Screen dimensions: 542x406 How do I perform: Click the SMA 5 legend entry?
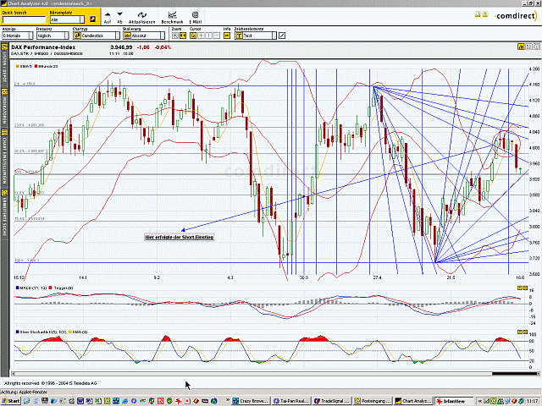(24, 66)
